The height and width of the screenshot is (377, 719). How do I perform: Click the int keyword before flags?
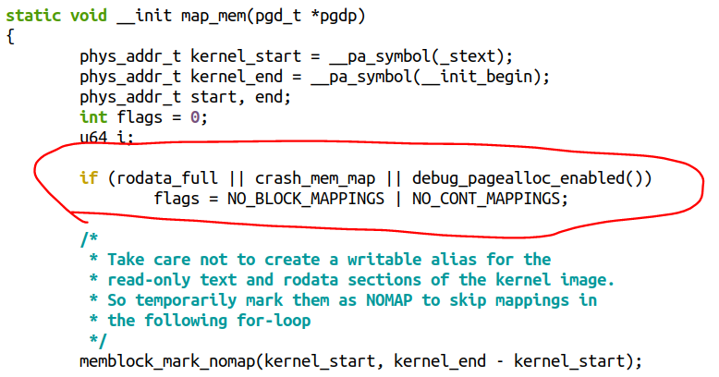93,117
